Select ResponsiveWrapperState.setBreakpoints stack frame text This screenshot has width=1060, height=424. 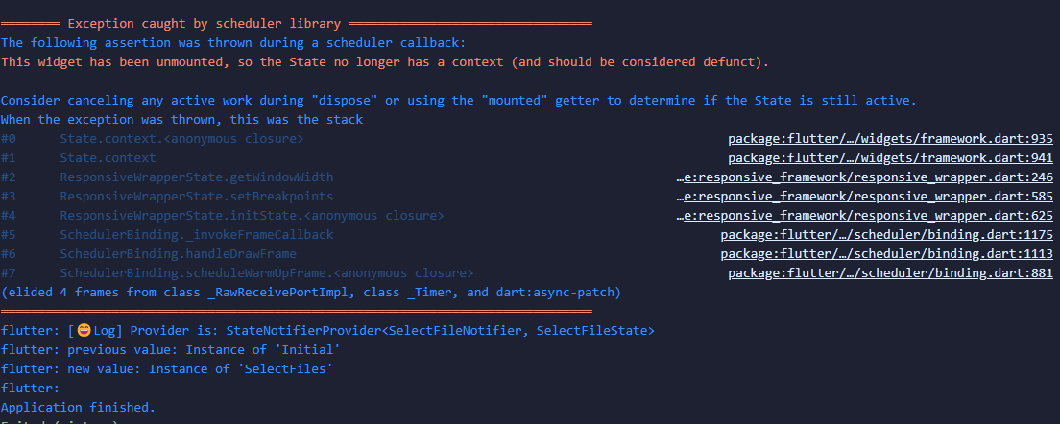pyautogui.click(x=197, y=197)
